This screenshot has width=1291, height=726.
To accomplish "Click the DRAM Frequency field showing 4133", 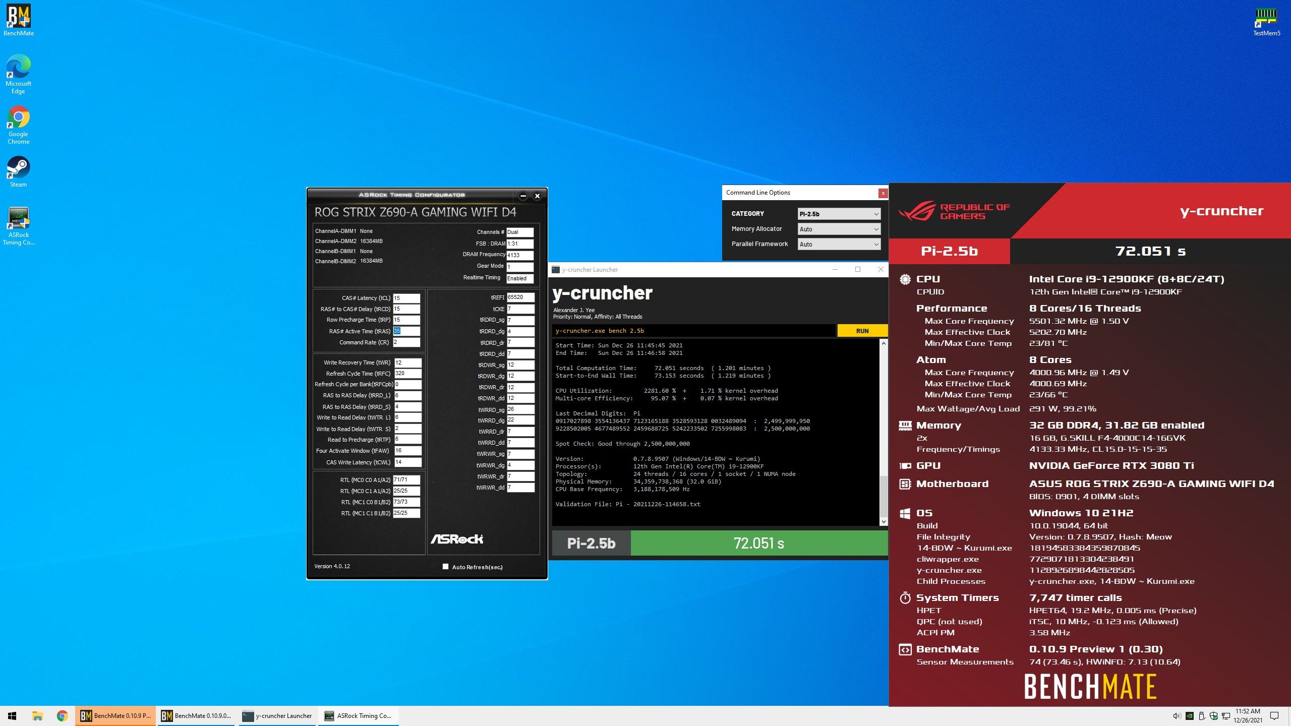I will click(520, 255).
